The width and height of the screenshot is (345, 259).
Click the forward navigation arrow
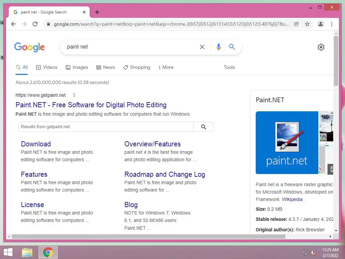click(x=24, y=24)
